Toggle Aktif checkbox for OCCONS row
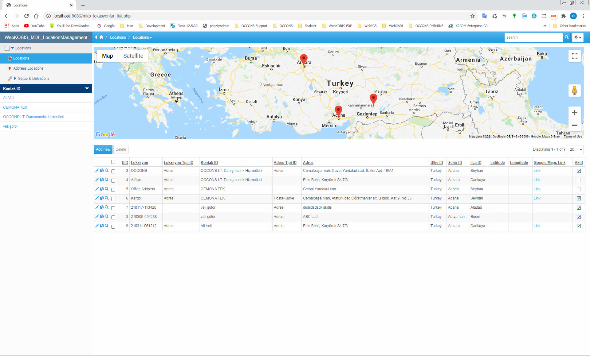The height and width of the screenshot is (356, 590). point(579,171)
